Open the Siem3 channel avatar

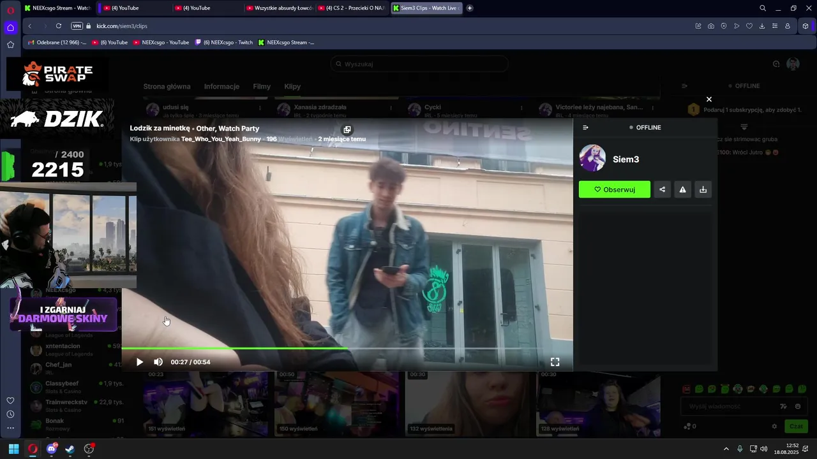(592, 158)
